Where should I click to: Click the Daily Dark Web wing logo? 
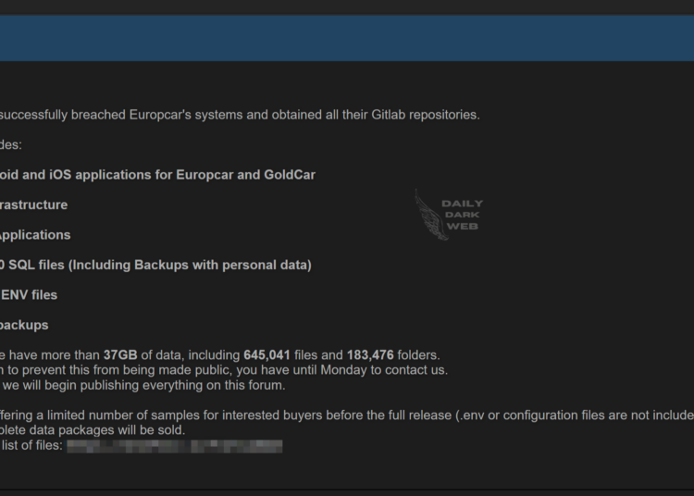(x=430, y=215)
